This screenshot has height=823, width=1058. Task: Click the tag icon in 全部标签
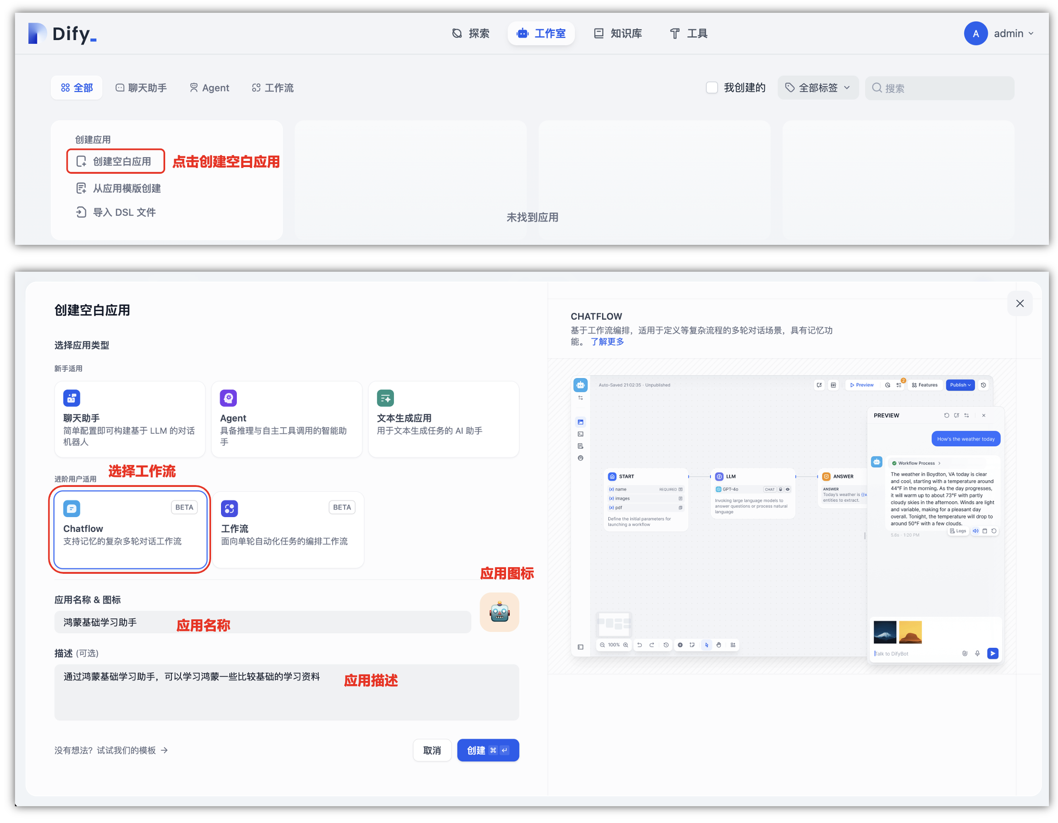790,88
